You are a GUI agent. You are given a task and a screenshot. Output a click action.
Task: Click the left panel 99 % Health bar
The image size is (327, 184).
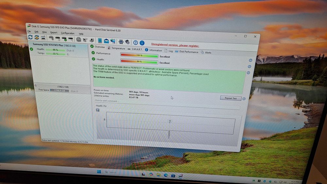pyautogui.click(x=55, y=50)
